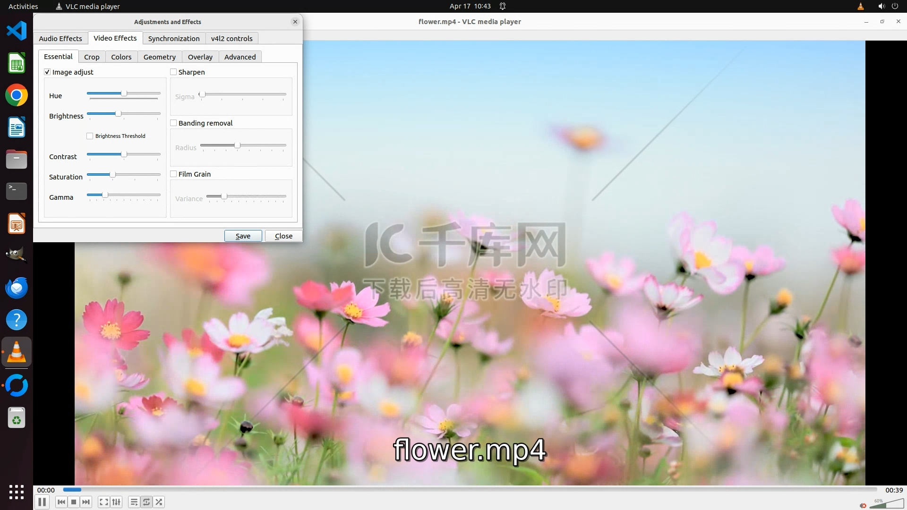Enable the Sharpen checkbox
907x510 pixels.
point(173,72)
